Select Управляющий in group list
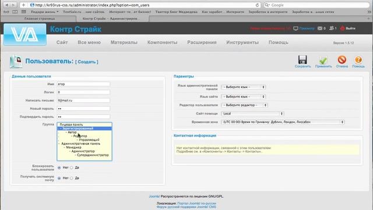 (85, 140)
